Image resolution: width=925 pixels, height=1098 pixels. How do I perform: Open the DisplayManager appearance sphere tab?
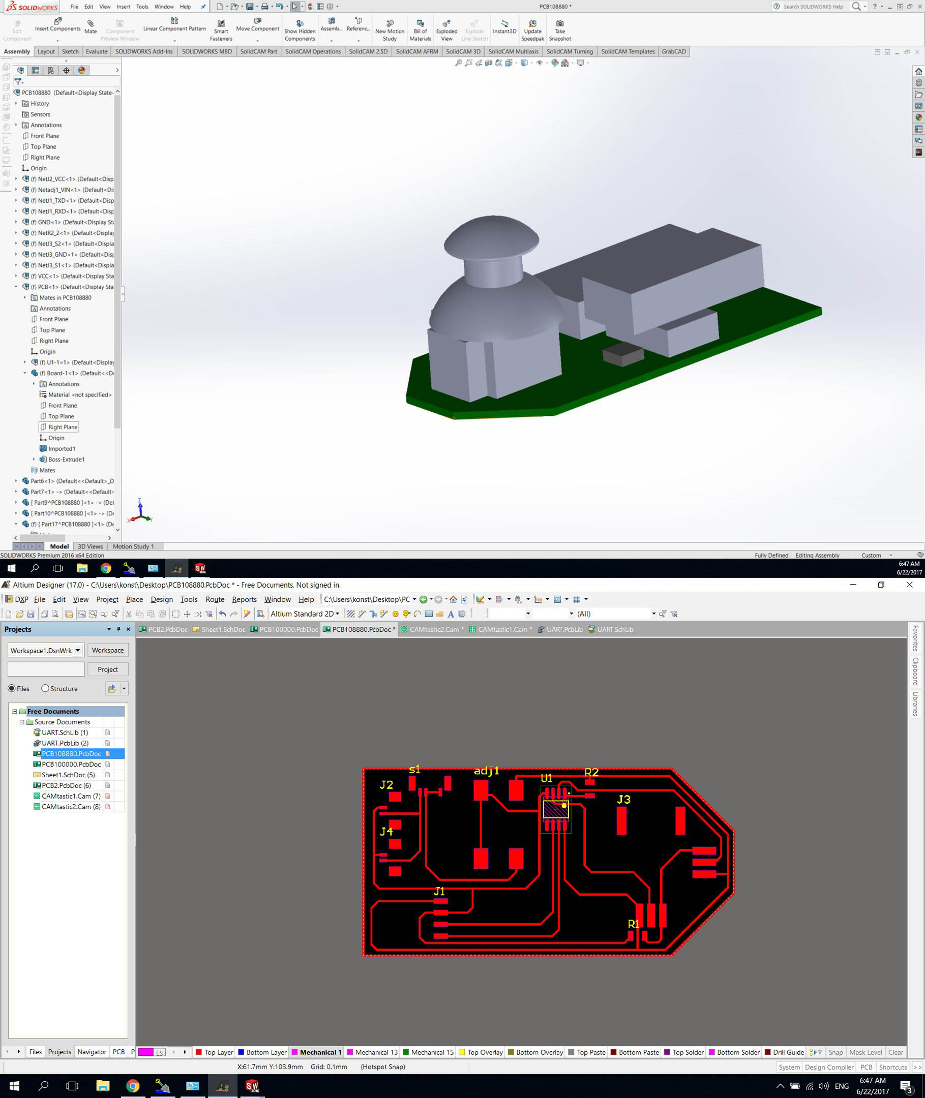[81, 70]
